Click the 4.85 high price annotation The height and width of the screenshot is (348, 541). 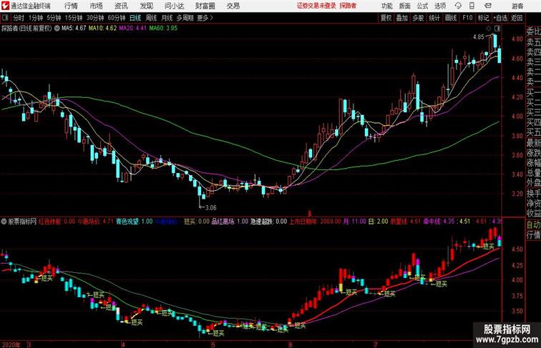pos(479,37)
